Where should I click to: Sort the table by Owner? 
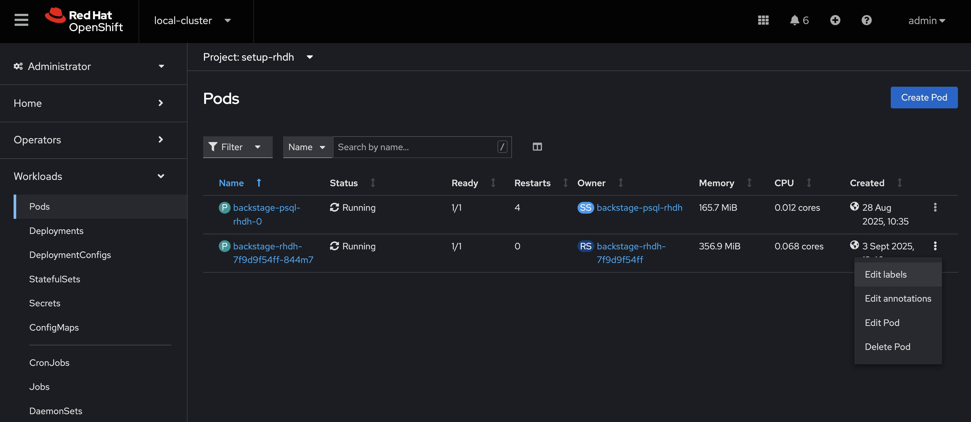click(x=620, y=183)
